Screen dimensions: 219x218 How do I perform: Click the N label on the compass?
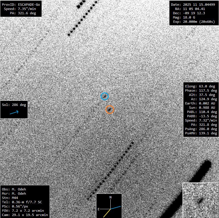(110, 197)
